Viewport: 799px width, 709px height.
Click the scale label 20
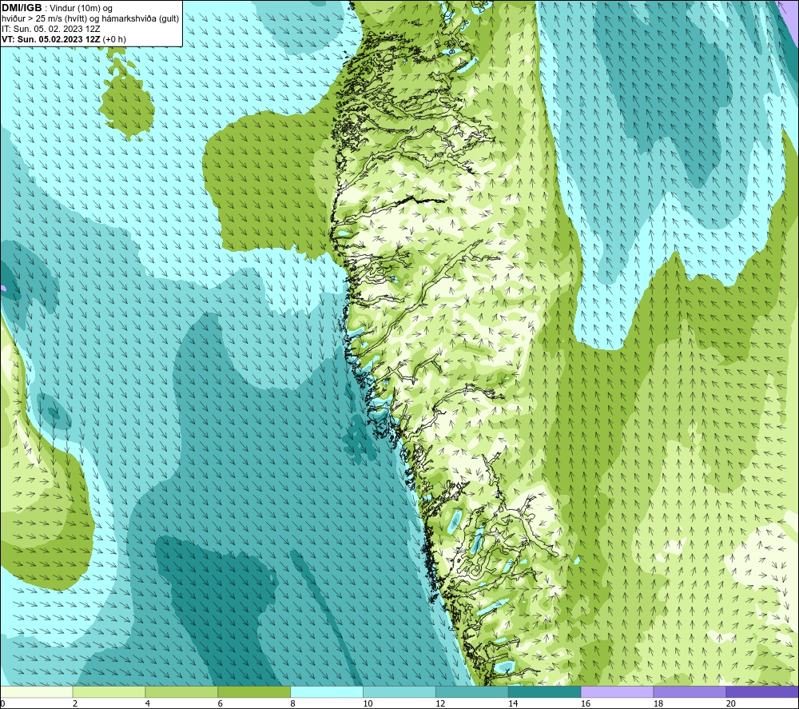click(x=731, y=703)
